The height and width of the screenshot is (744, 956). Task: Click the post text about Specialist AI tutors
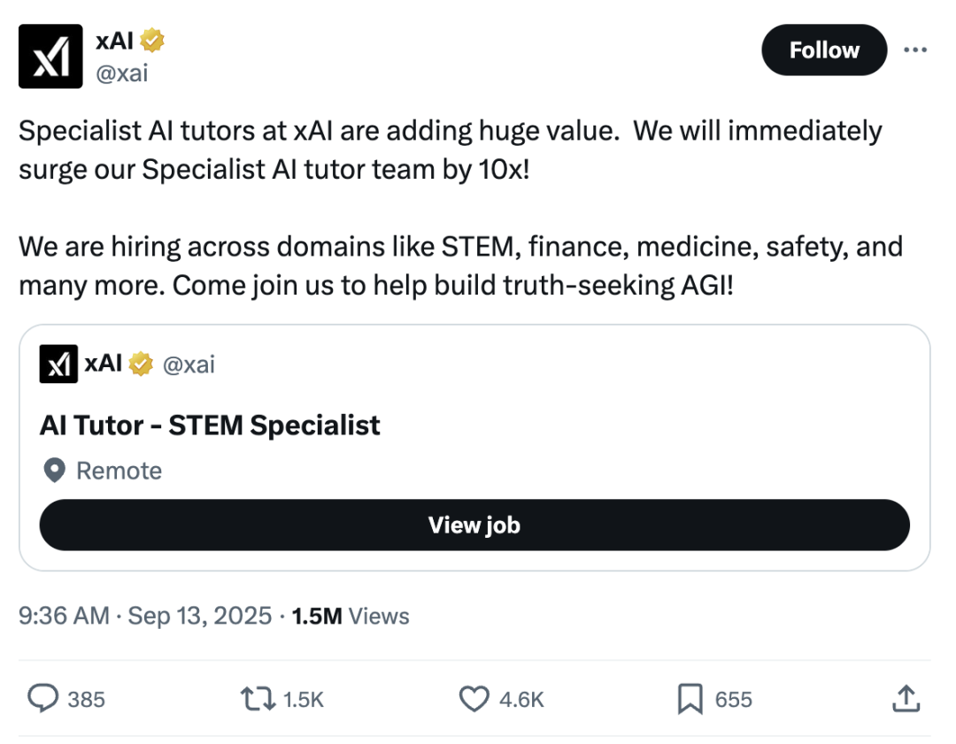(x=450, y=150)
